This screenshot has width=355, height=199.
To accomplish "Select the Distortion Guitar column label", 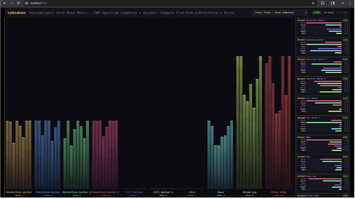I will (19, 192).
